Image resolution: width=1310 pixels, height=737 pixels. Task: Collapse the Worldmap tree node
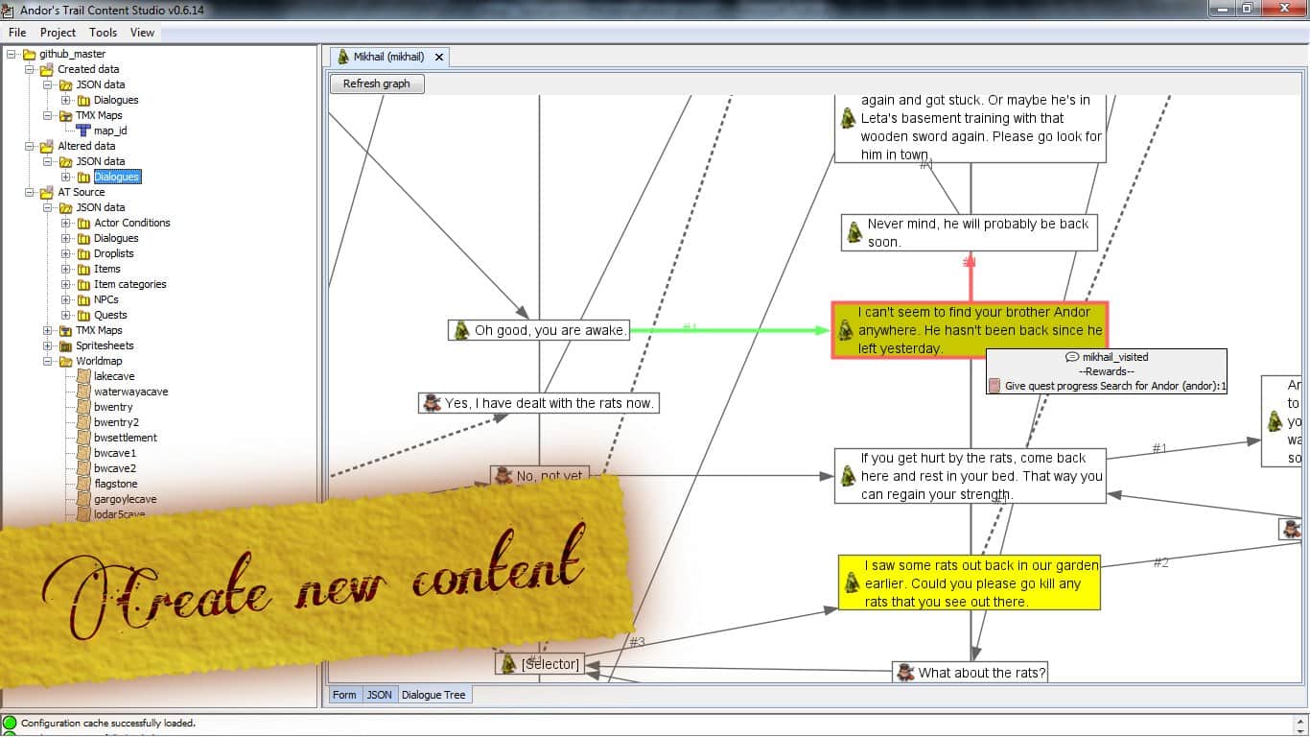pyautogui.click(x=48, y=361)
